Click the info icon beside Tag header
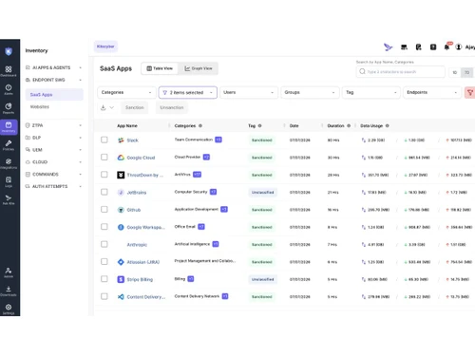The width and height of the screenshot is (475, 356). (x=259, y=125)
